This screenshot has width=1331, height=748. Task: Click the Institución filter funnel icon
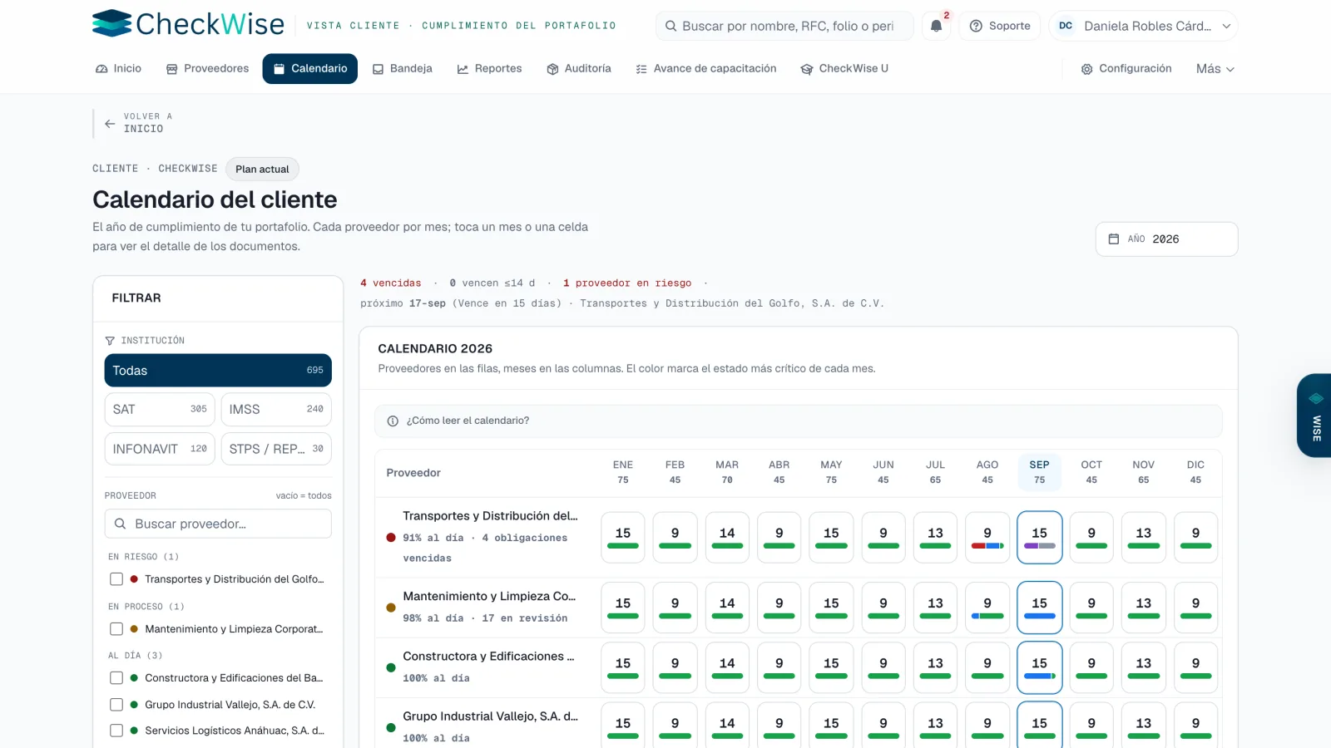110,341
